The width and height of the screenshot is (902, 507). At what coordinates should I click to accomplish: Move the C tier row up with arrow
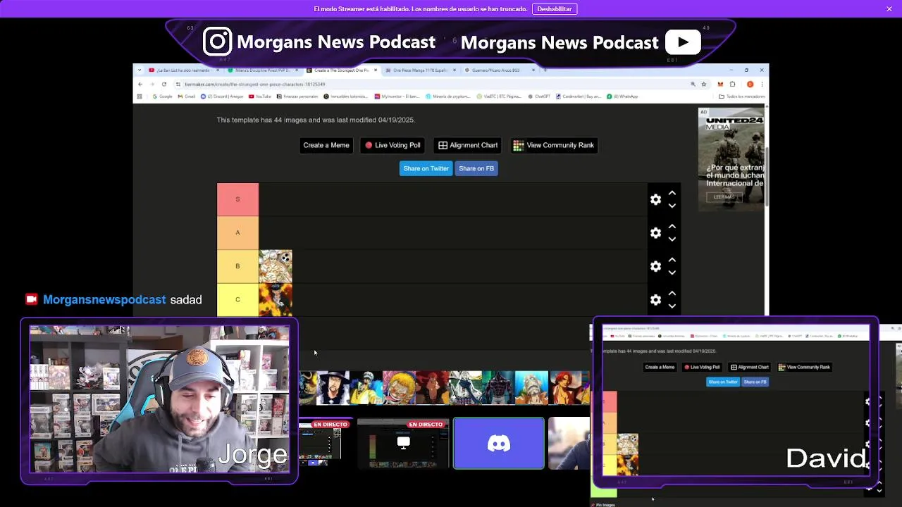click(x=672, y=294)
